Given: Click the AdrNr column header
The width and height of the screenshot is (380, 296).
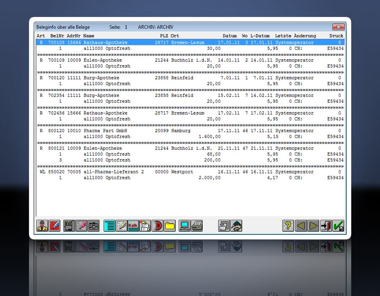Looking at the screenshot, I should pyautogui.click(x=73, y=36).
